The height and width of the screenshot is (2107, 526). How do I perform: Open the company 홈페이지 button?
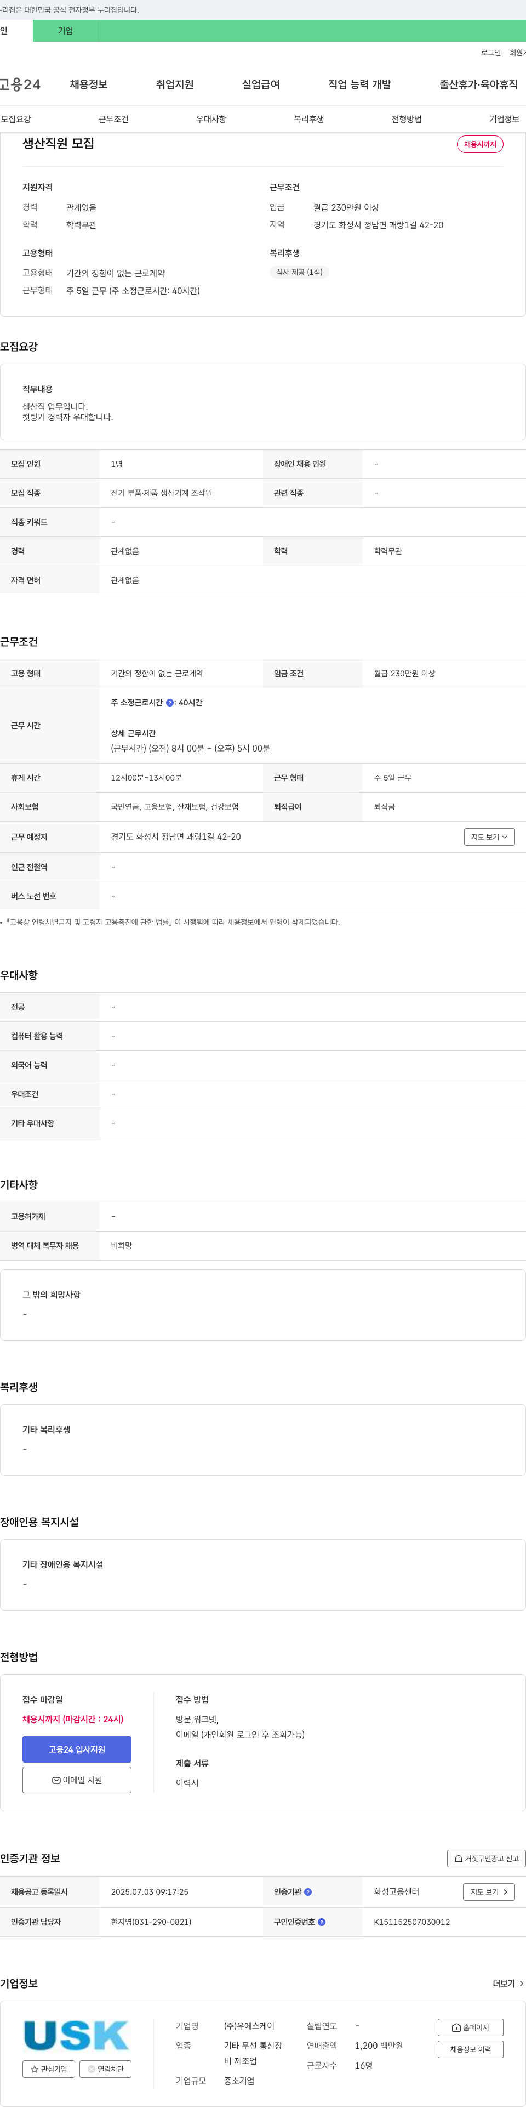pyautogui.click(x=471, y=2027)
